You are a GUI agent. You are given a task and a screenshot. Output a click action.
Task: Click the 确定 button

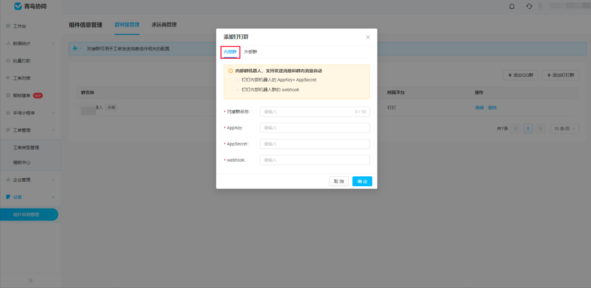click(362, 182)
